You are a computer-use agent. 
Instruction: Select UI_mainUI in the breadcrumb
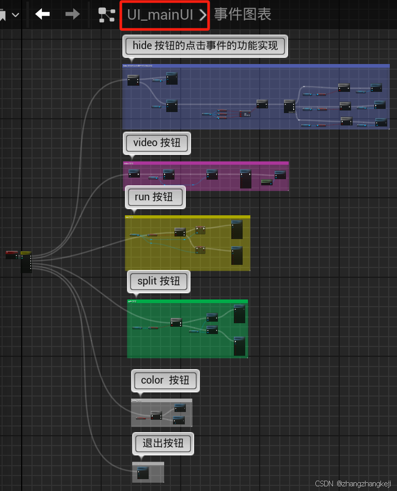coord(160,15)
